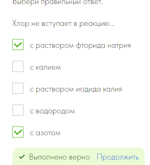Click the answer text "с водородом"

(53, 111)
